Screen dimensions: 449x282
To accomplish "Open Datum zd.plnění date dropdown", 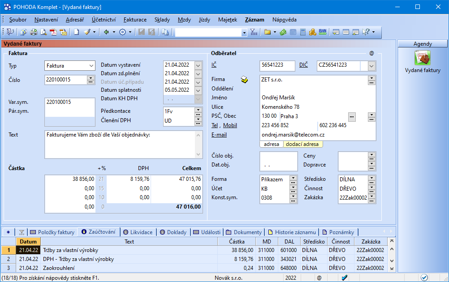I will [198, 74].
